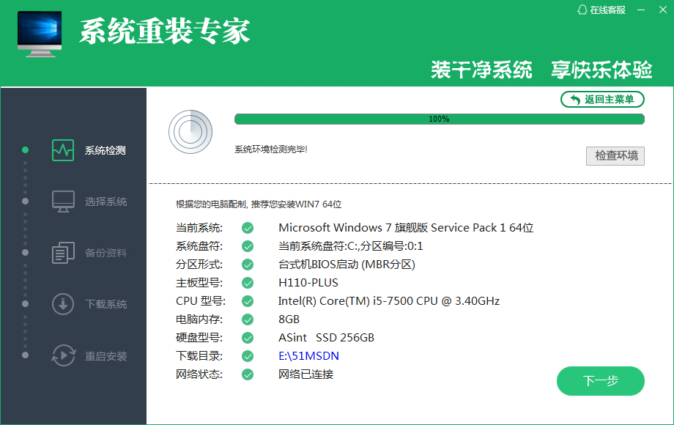674x425 pixels.
Task: Click the 下载系统 download arrow icon
Action: [x=63, y=304]
